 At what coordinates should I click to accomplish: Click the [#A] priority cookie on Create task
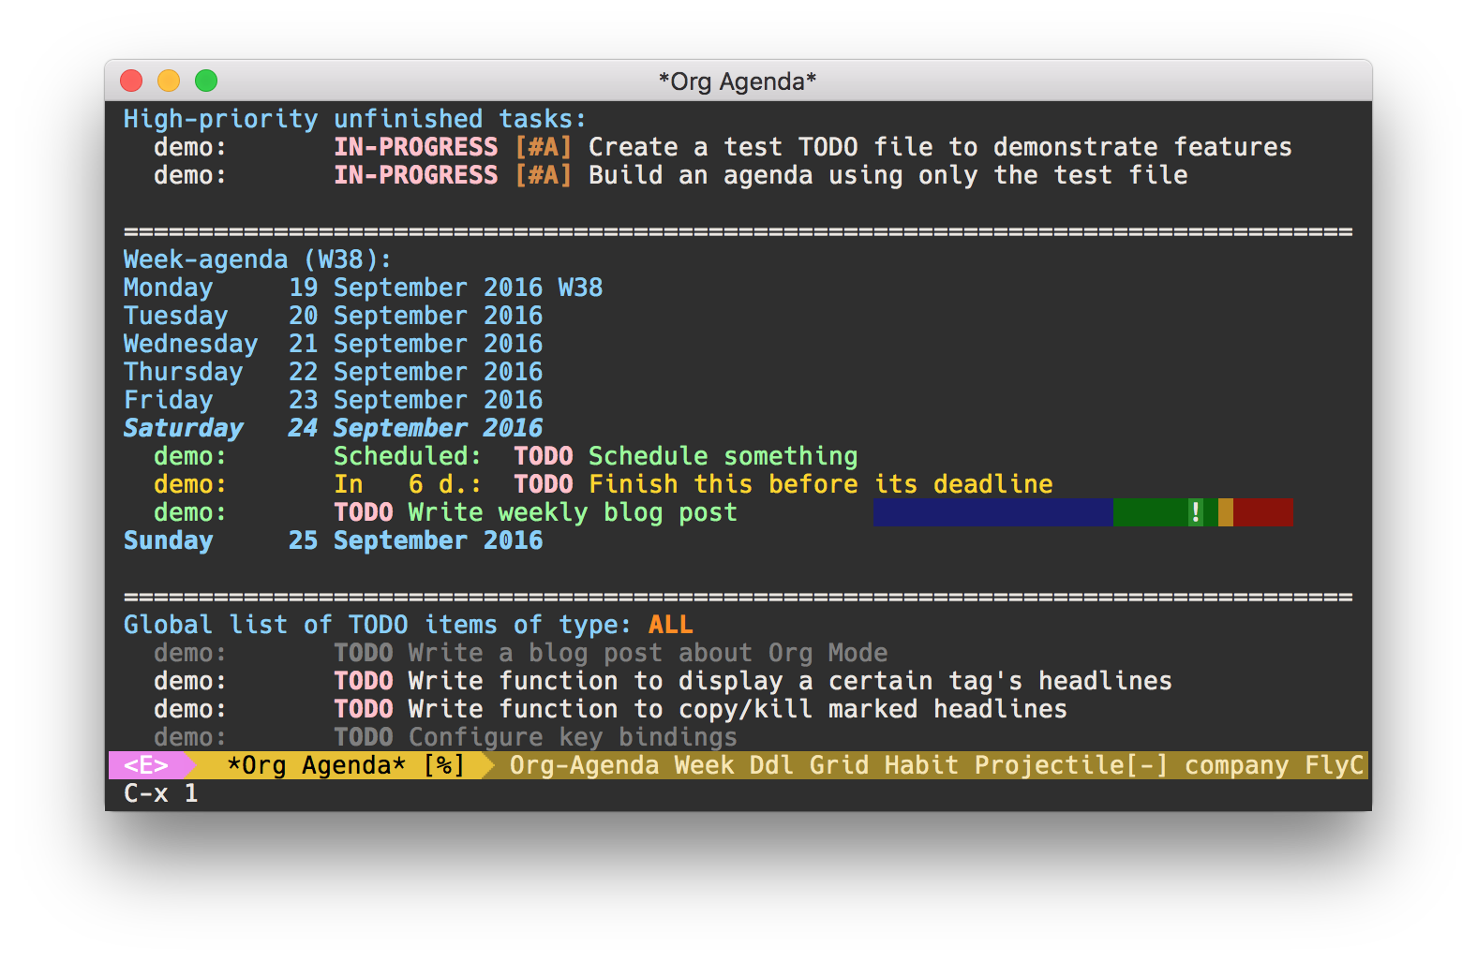[544, 147]
